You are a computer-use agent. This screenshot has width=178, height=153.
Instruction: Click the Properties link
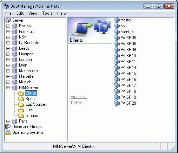pos(79,97)
